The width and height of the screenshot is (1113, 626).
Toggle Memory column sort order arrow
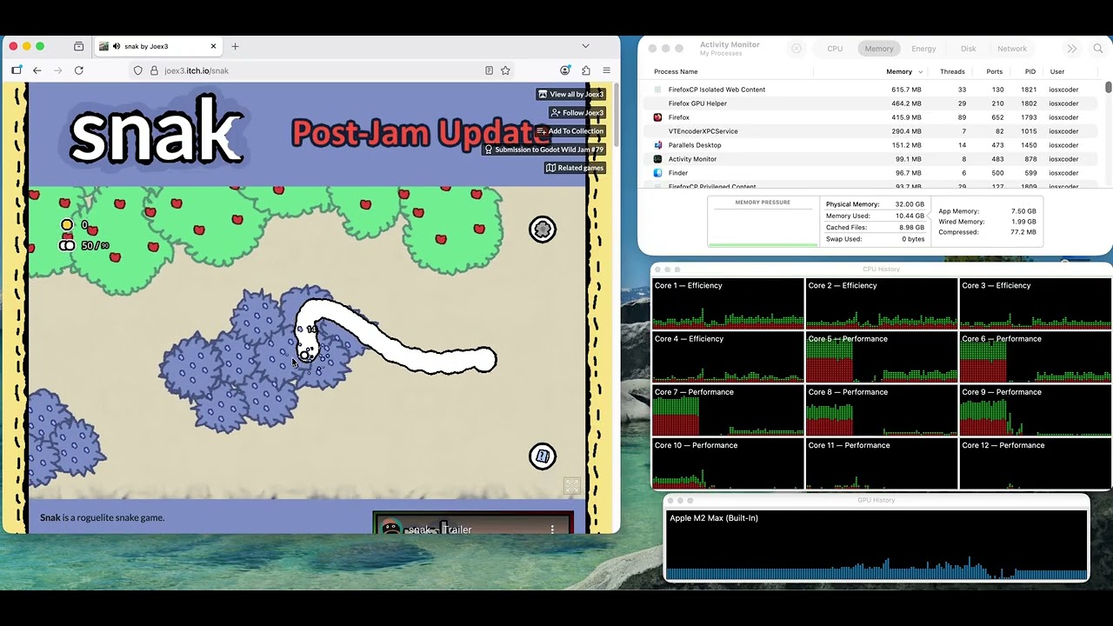point(919,72)
